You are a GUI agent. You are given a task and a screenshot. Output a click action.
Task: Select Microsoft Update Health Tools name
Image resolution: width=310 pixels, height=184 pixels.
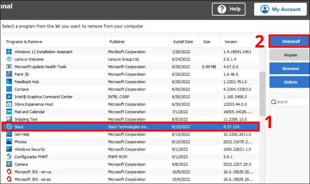coord(40,67)
